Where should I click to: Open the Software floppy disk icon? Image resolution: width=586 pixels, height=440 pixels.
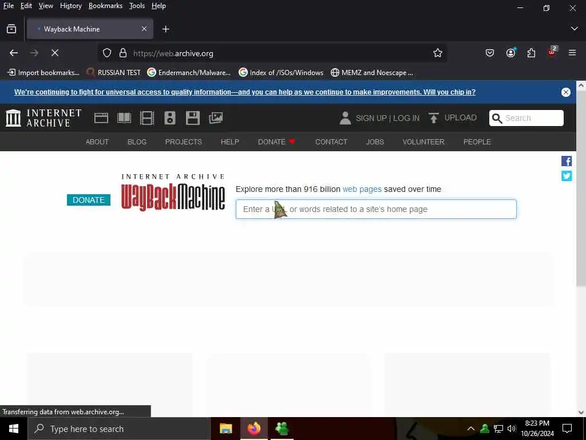pyautogui.click(x=193, y=118)
